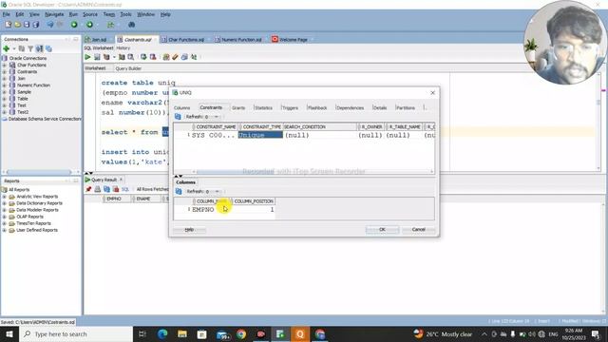Select the highlighted 'Unique' constraint type cell

tap(260, 135)
